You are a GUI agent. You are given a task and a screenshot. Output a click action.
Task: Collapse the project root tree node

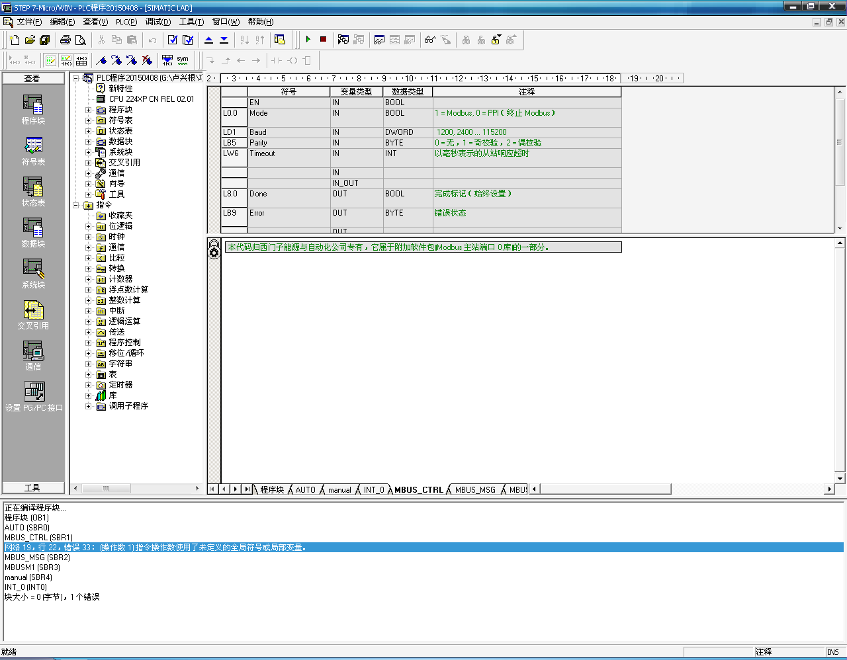76,78
